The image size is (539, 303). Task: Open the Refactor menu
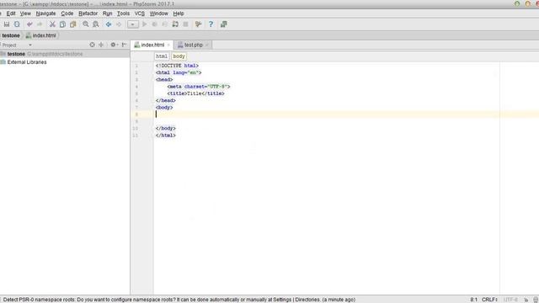coord(88,13)
